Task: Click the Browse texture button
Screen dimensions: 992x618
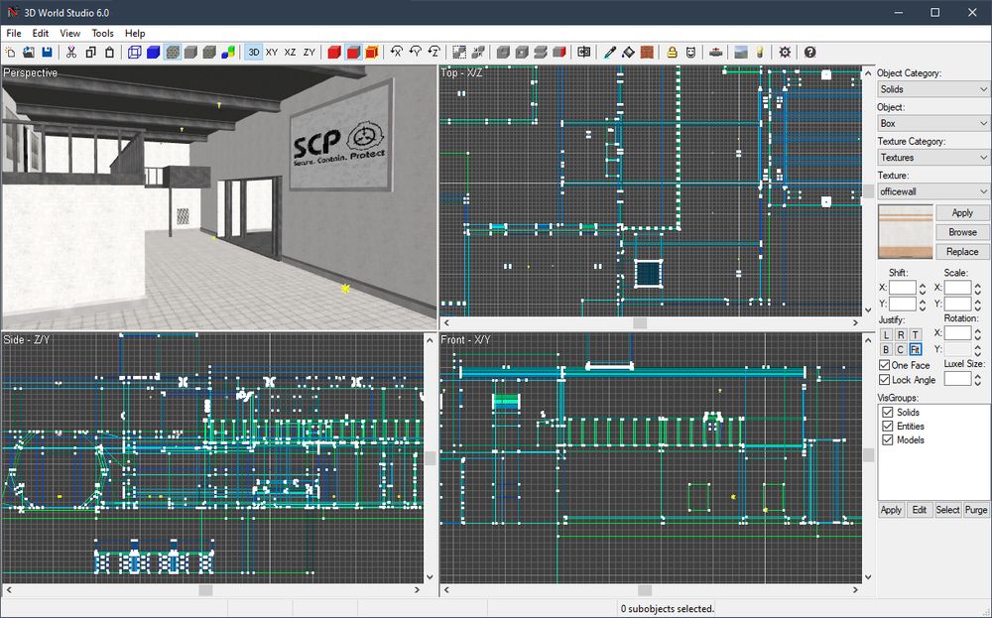Action: tap(962, 232)
